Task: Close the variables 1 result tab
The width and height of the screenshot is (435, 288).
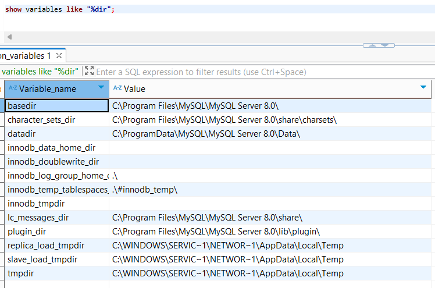Action: pyautogui.click(x=59, y=56)
